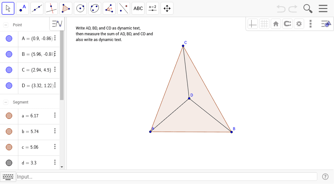Select the Polygon tool
Screen dimensions: 334x184
click(x=66, y=9)
